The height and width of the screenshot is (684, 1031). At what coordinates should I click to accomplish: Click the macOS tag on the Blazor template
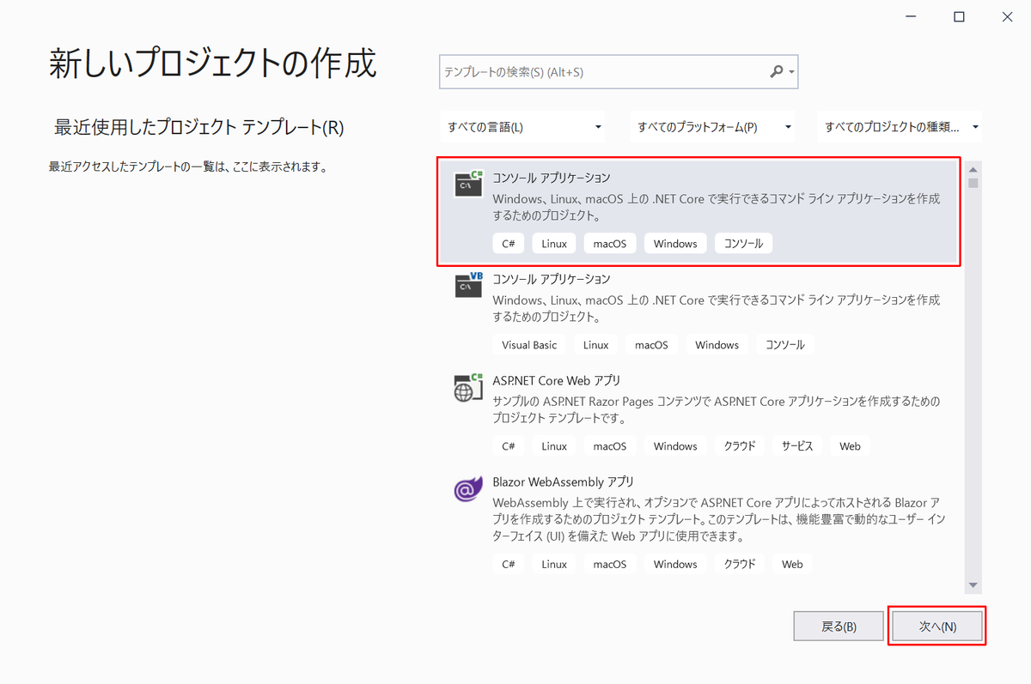pyautogui.click(x=609, y=564)
